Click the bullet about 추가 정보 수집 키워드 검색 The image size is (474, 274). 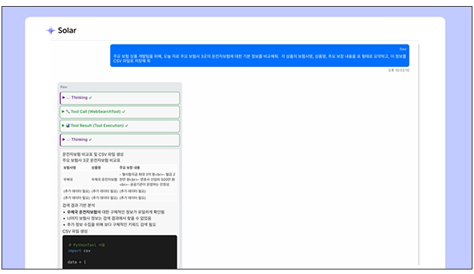click(111, 225)
